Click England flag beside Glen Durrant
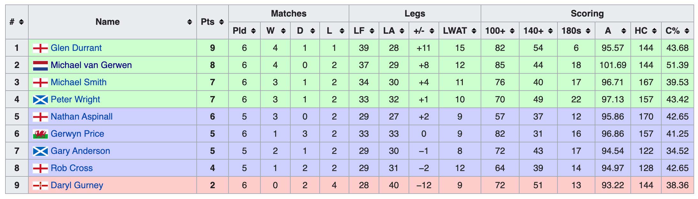Viewport: 698px width, 199px height. point(40,48)
